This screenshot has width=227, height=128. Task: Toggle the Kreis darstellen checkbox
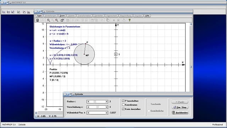point(123,109)
